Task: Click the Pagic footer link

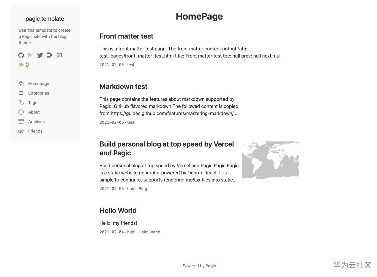Action: click(211, 266)
